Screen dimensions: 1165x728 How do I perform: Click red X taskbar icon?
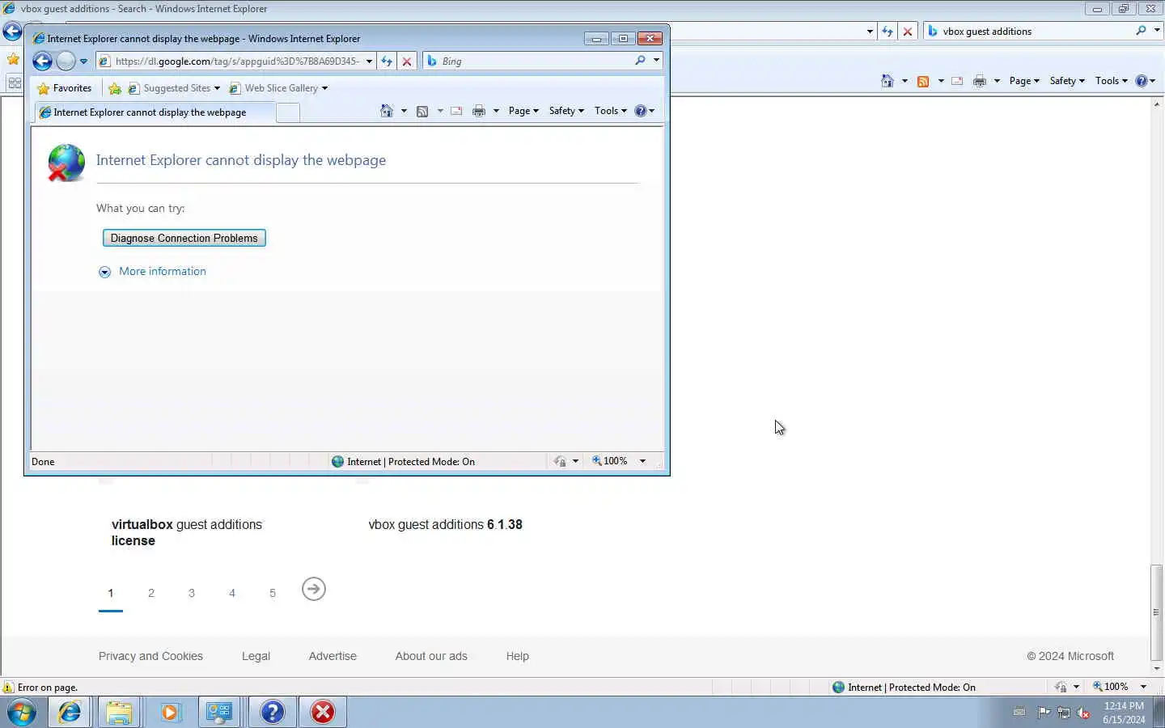point(323,713)
